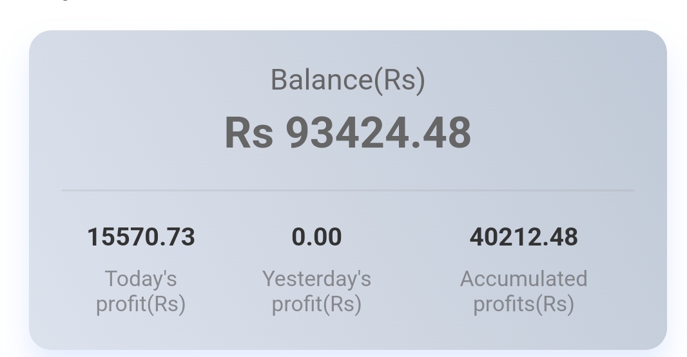This screenshot has height=357, width=687.
Task: Click the horizontal divider under the balance
Action: 347,191
